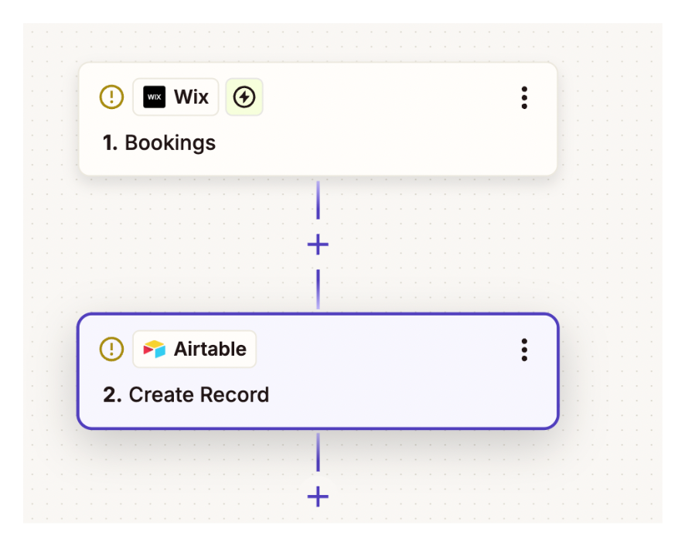
Task: Select the step title '2. Create Record'
Action: 186,394
